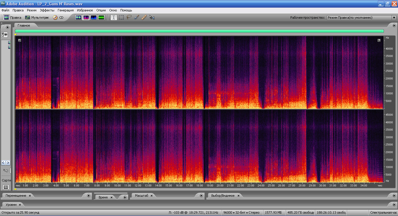Switch to CD view mode
The height and width of the screenshot is (216, 398).
(58, 18)
